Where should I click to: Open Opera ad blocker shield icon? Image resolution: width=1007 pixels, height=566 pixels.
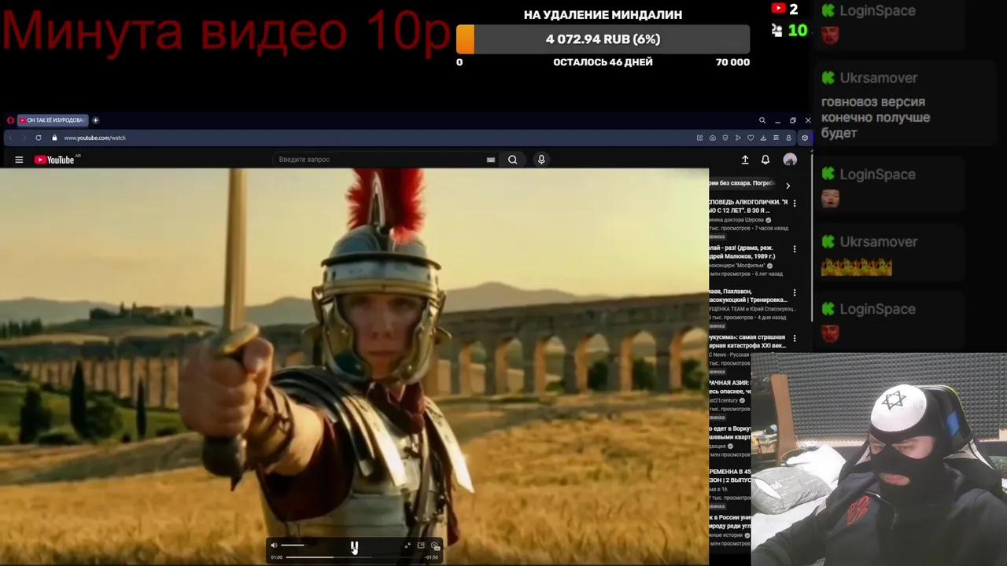[x=725, y=138]
